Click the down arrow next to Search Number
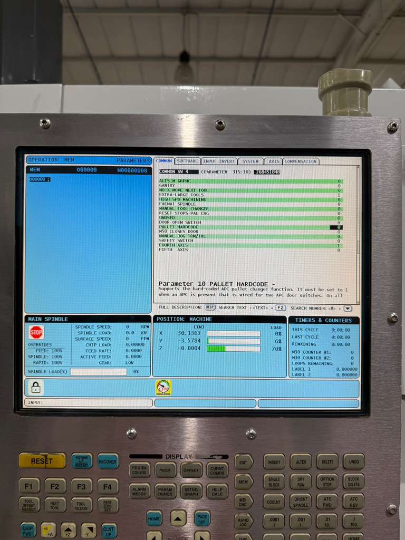 (348, 308)
